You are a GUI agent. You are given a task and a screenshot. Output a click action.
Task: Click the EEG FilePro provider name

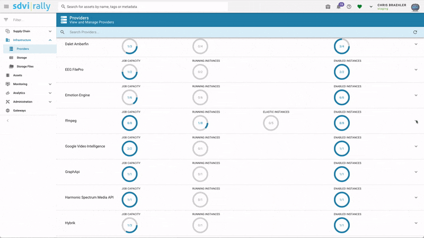pyautogui.click(x=74, y=70)
